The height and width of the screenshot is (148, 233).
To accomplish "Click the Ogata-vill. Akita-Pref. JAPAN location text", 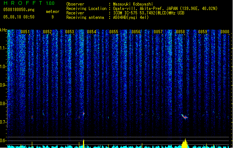I will (x=165, y=9).
